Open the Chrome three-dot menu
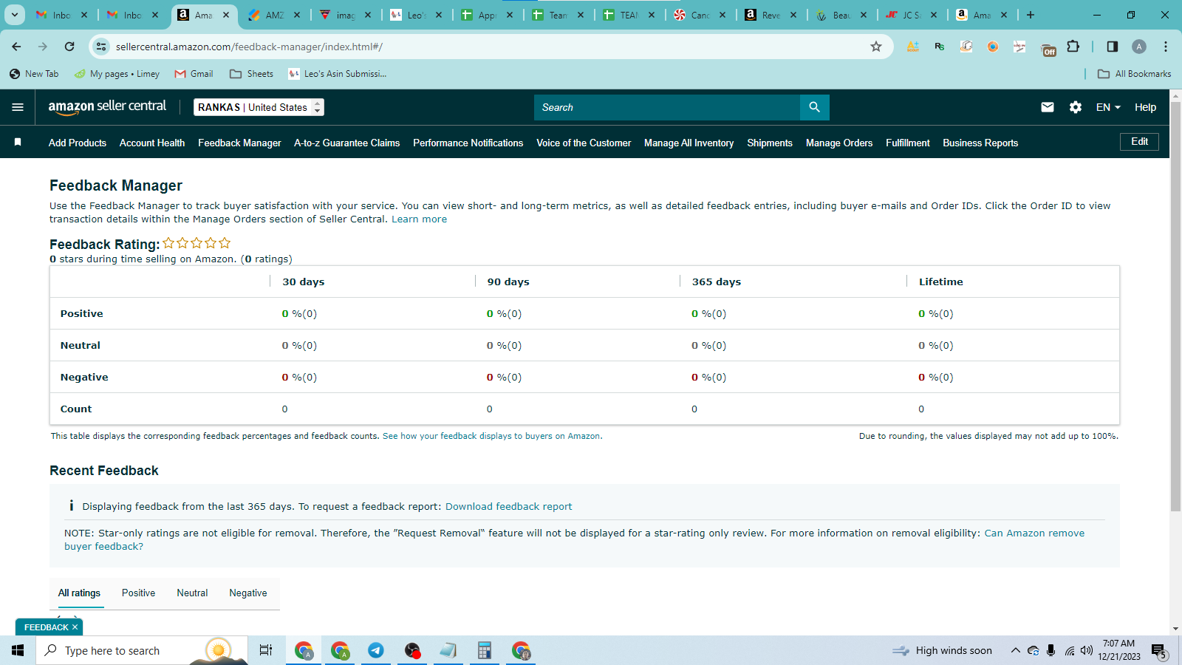This screenshot has width=1182, height=665. [1166, 47]
